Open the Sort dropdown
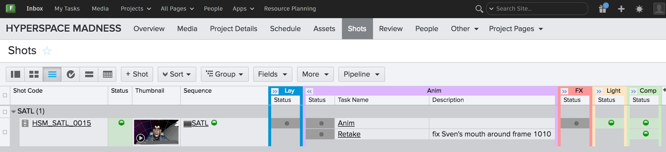The width and height of the screenshot is (666, 152). coord(177,74)
